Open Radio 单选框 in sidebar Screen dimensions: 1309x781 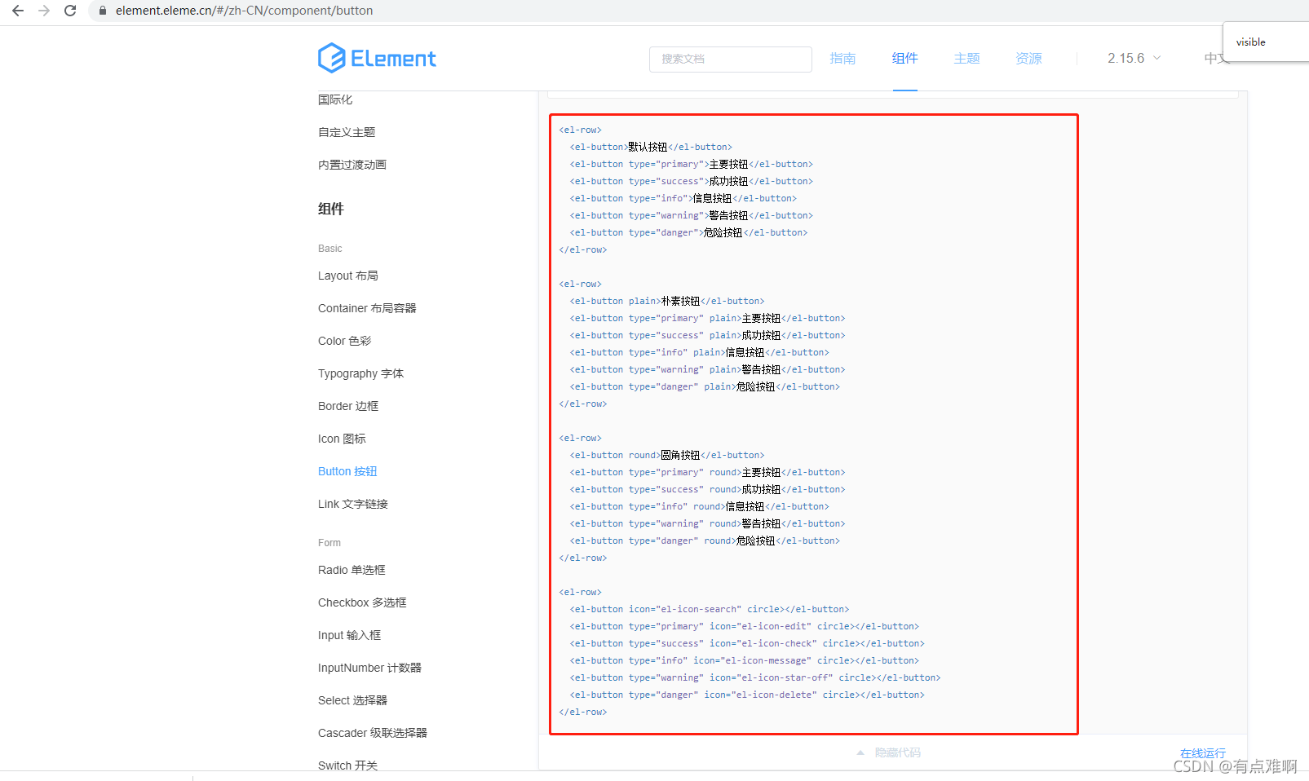tap(352, 570)
